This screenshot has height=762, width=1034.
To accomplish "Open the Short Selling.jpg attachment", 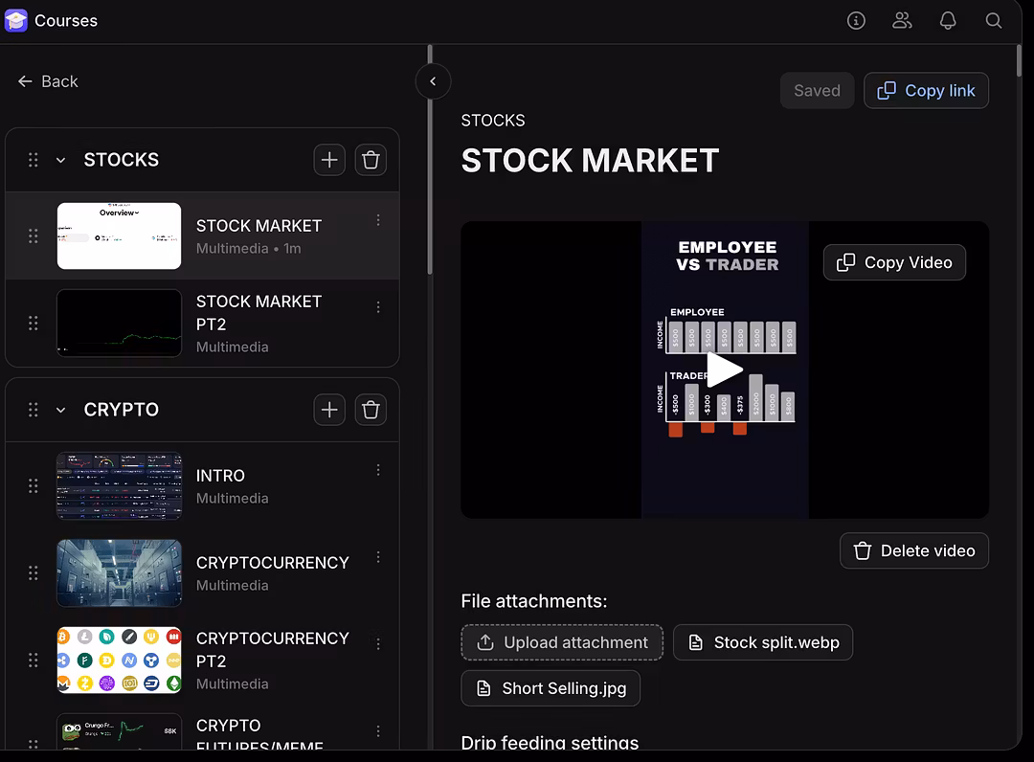I will tap(551, 688).
